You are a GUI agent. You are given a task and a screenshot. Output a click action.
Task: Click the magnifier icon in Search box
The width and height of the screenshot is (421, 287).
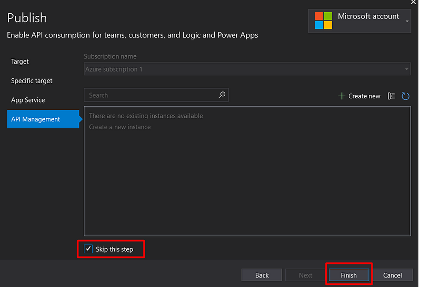(222, 95)
